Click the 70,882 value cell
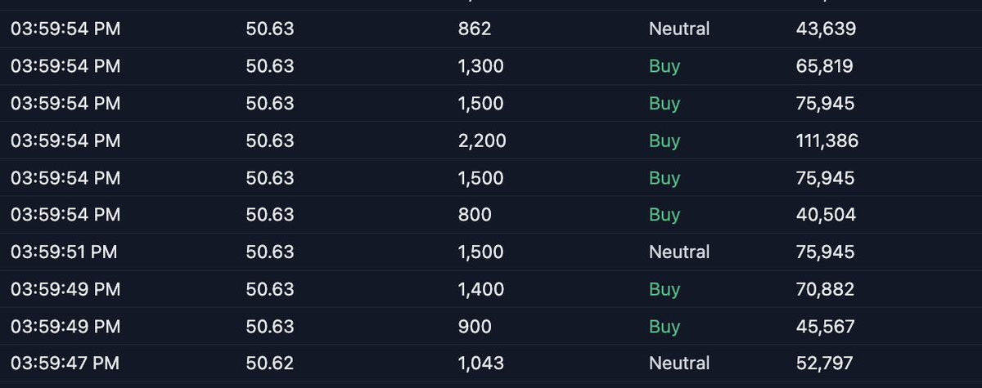Viewport: 982px width, 388px height. coord(825,288)
